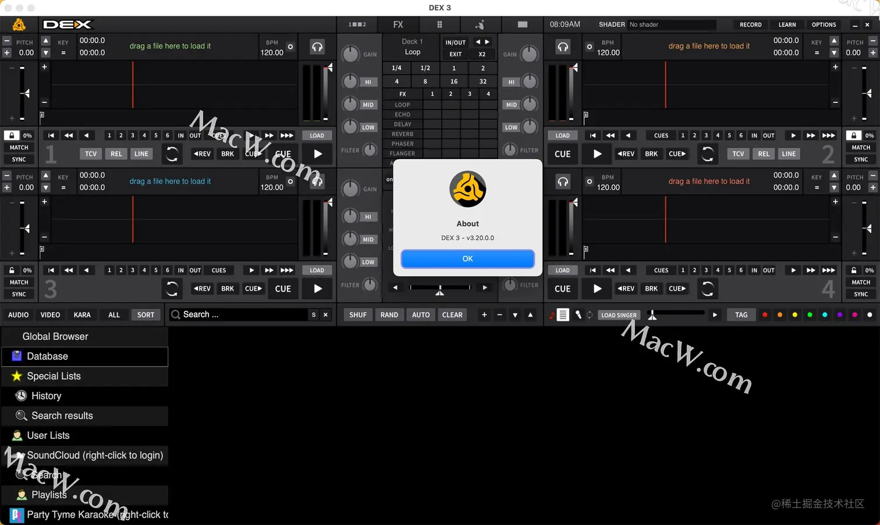The image size is (880, 525).
Task: Open the sample pads grid tab
Action: [439, 24]
